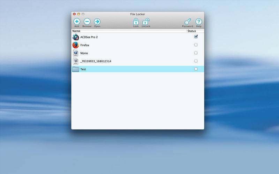Click the Remove minus icon
This screenshot has height=174, width=279.
coord(87,22)
